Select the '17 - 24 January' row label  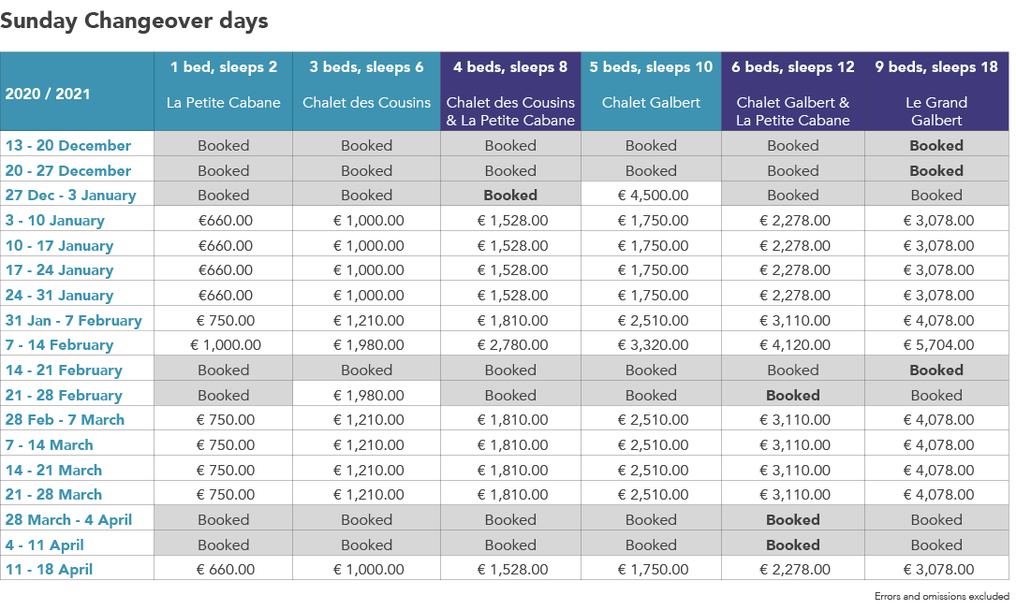pos(59,270)
